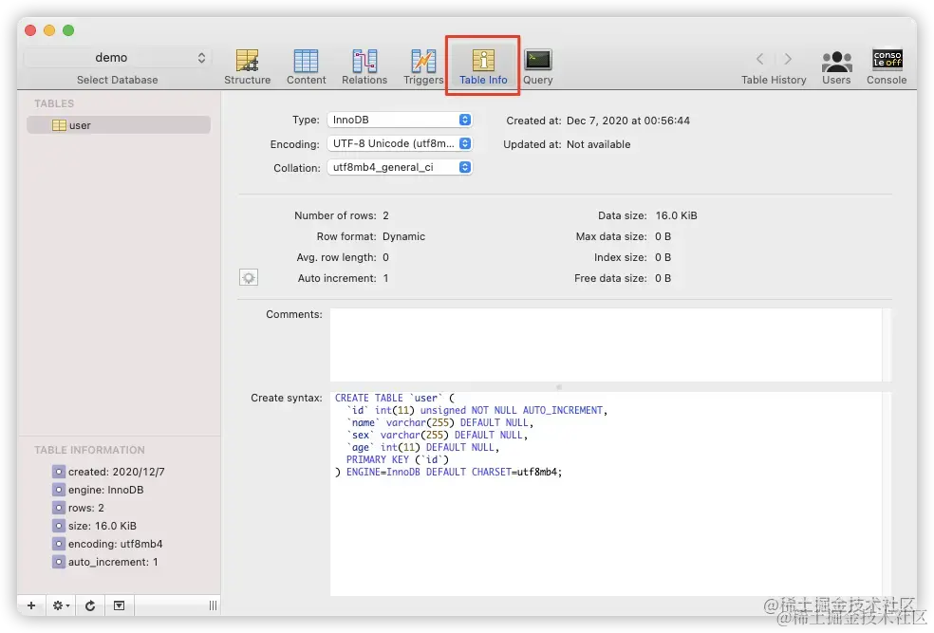Toggle the table information pane button

pyautogui.click(x=120, y=605)
